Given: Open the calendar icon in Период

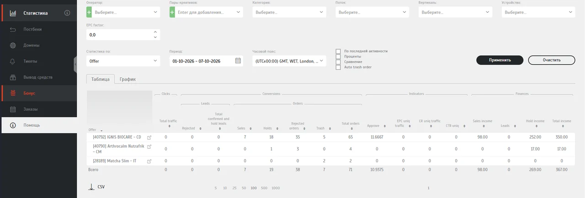Looking at the screenshot, I should 238,61.
